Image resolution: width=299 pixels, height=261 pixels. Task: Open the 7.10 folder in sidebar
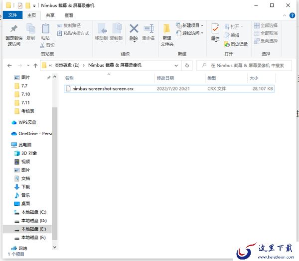point(22,94)
